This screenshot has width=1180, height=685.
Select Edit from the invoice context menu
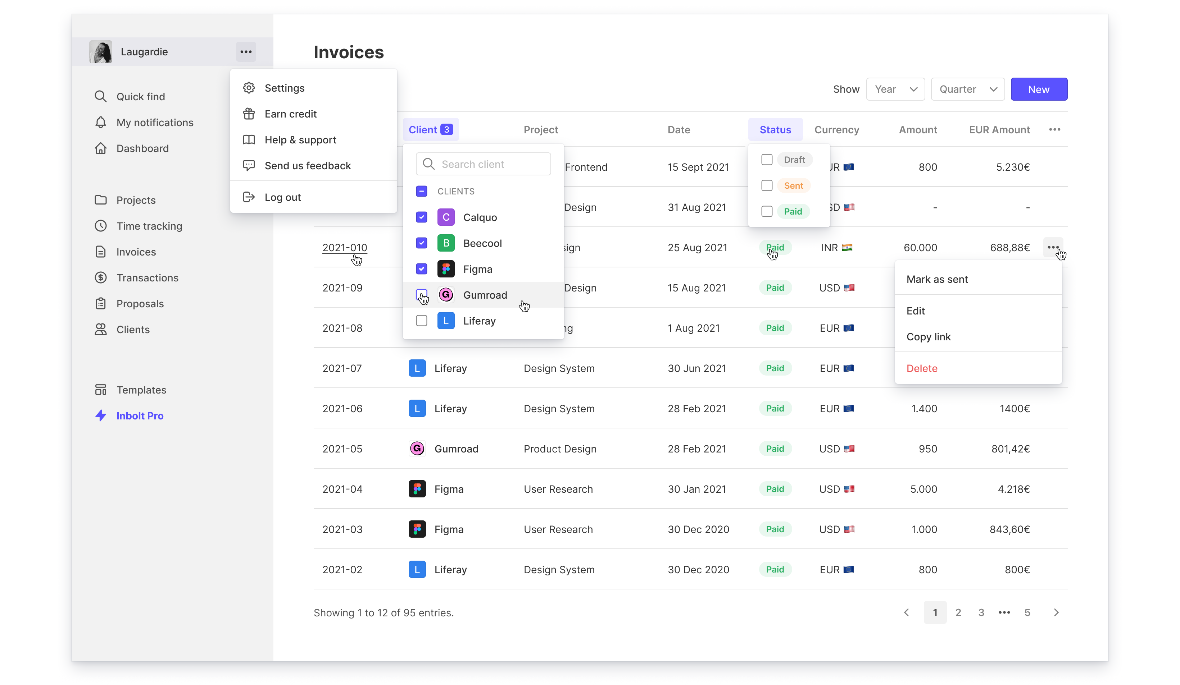tap(916, 311)
